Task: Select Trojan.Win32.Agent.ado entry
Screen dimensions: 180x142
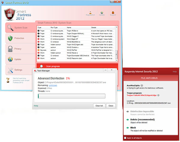Action: tap(76, 44)
